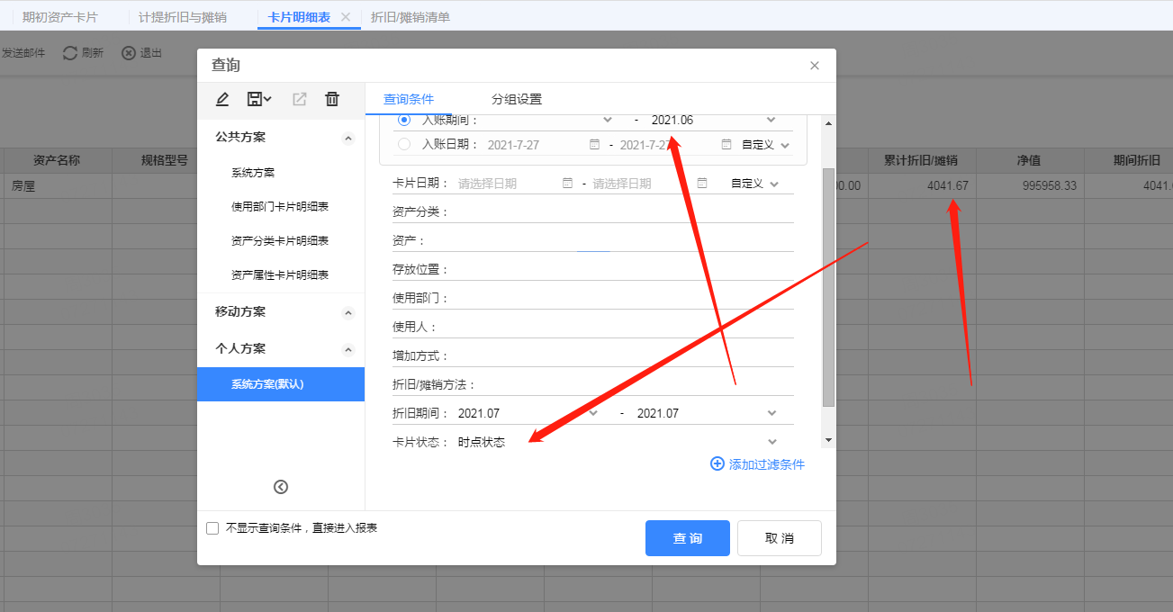
Task: Click the edit (pencil) scheme icon
Action: click(222, 99)
